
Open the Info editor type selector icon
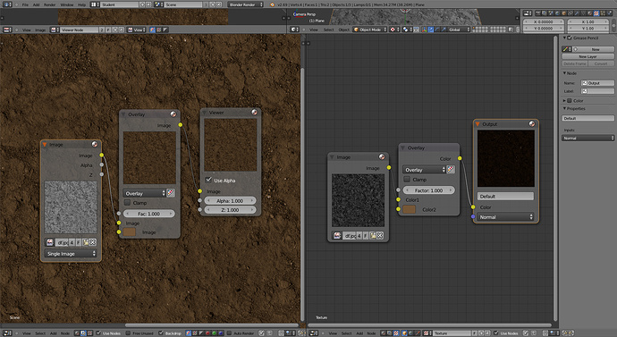[x=7, y=4]
